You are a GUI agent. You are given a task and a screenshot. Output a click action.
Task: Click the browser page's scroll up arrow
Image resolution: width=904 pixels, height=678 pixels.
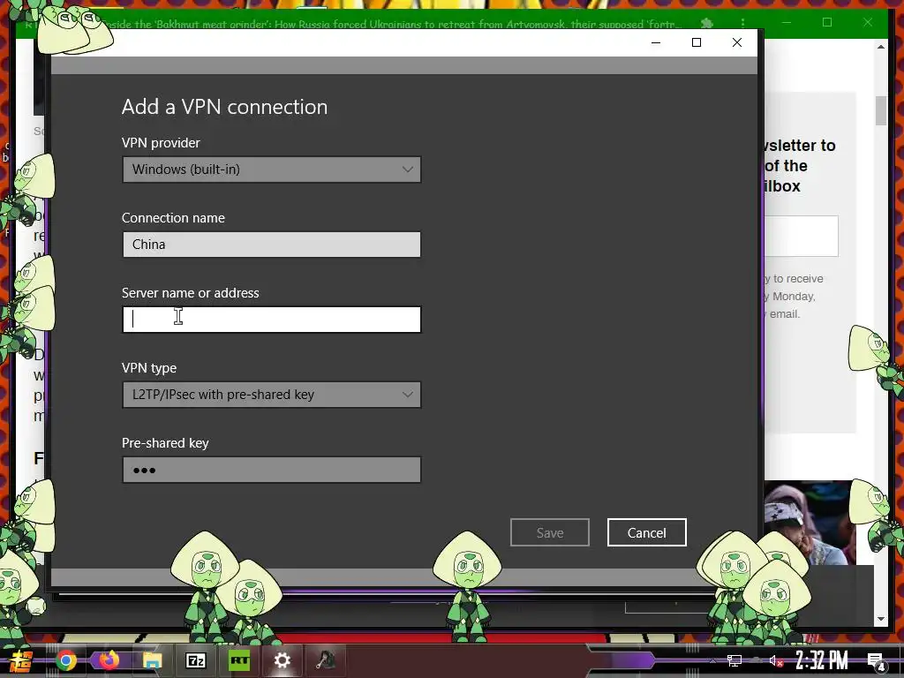pos(881,47)
